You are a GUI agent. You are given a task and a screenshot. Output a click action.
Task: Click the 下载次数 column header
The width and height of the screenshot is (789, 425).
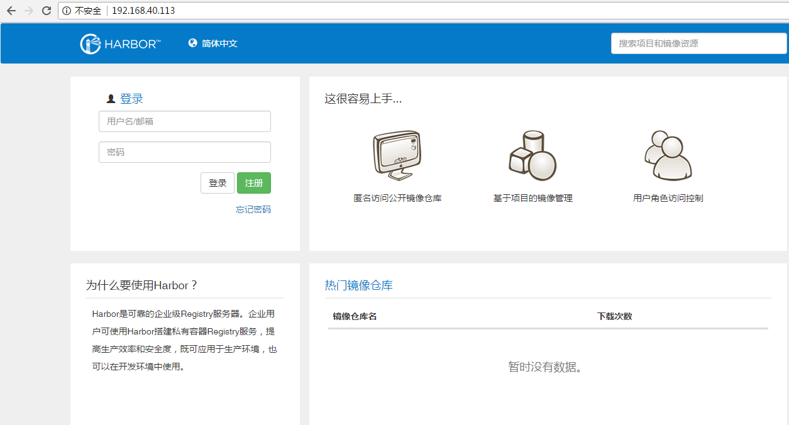[614, 316]
